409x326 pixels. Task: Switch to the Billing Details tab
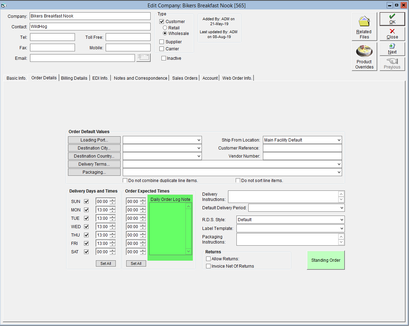pos(74,78)
